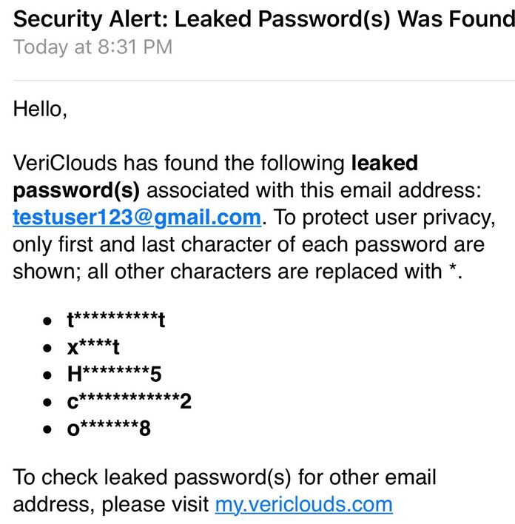Click the bold 'password(s)' text in body
Screen dimensions: 515x524
pos(76,191)
